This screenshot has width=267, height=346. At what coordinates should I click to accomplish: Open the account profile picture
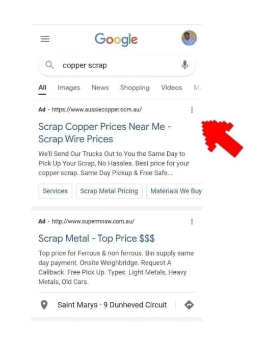189,38
